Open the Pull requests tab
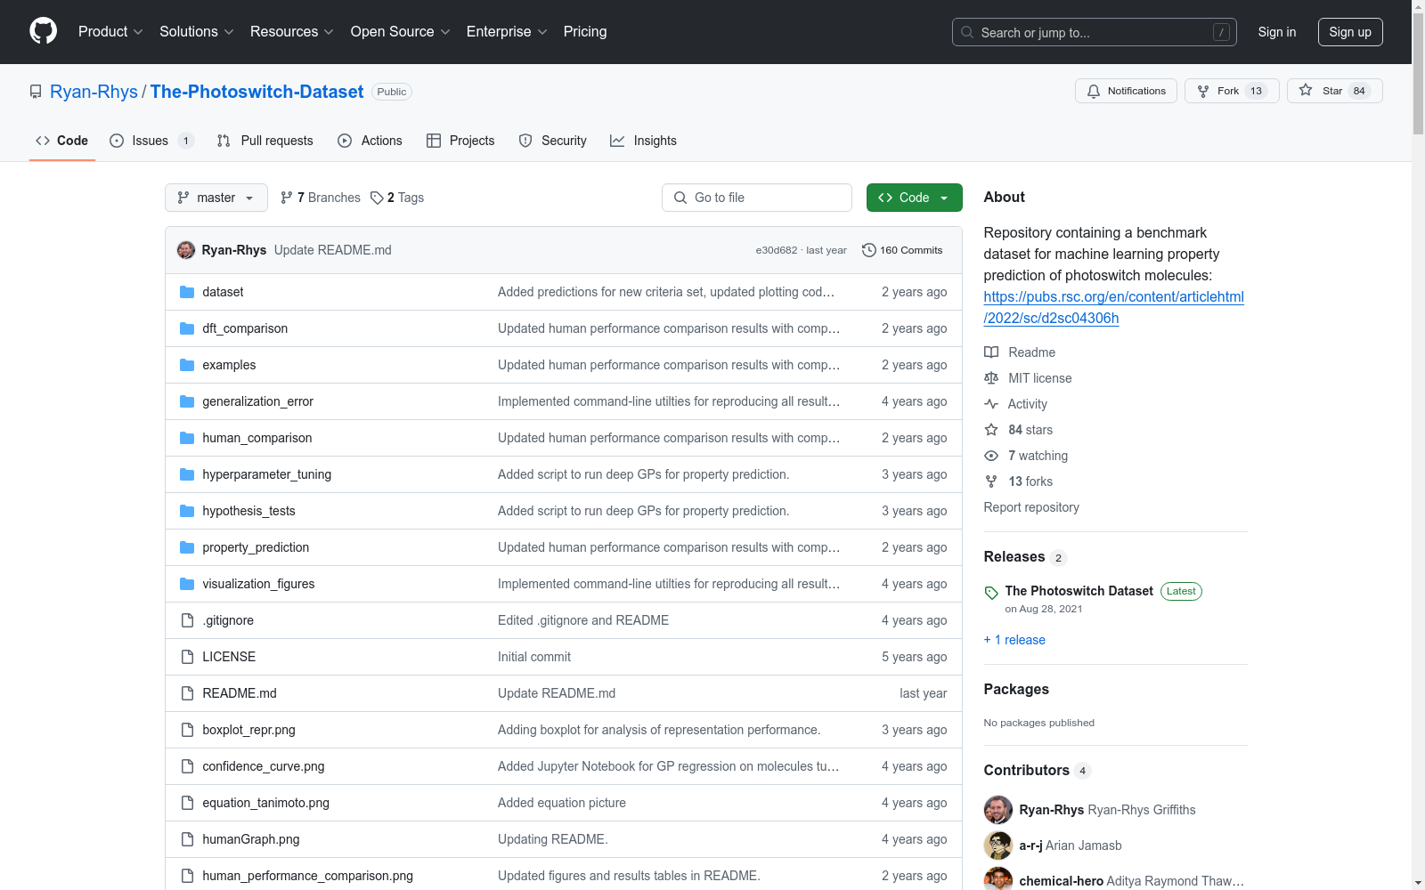The height and width of the screenshot is (890, 1425). pos(265,141)
